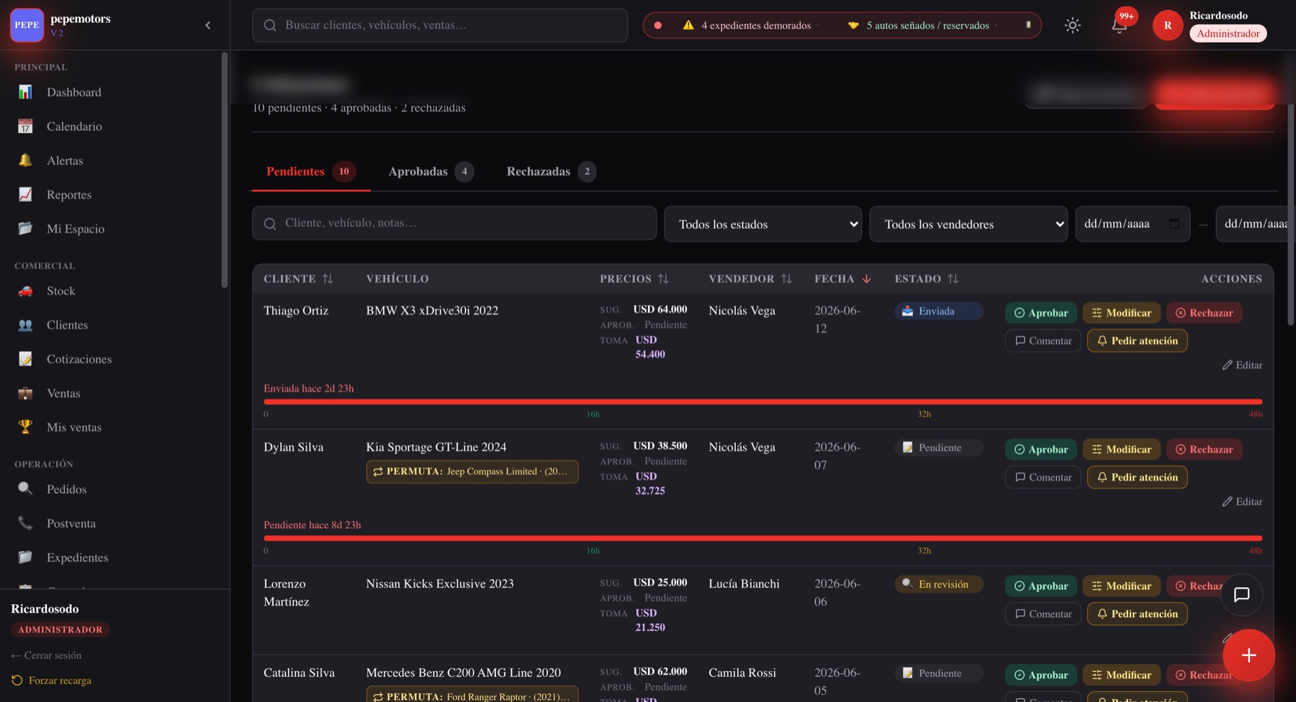Switch to the Pendientes tab

click(310, 171)
